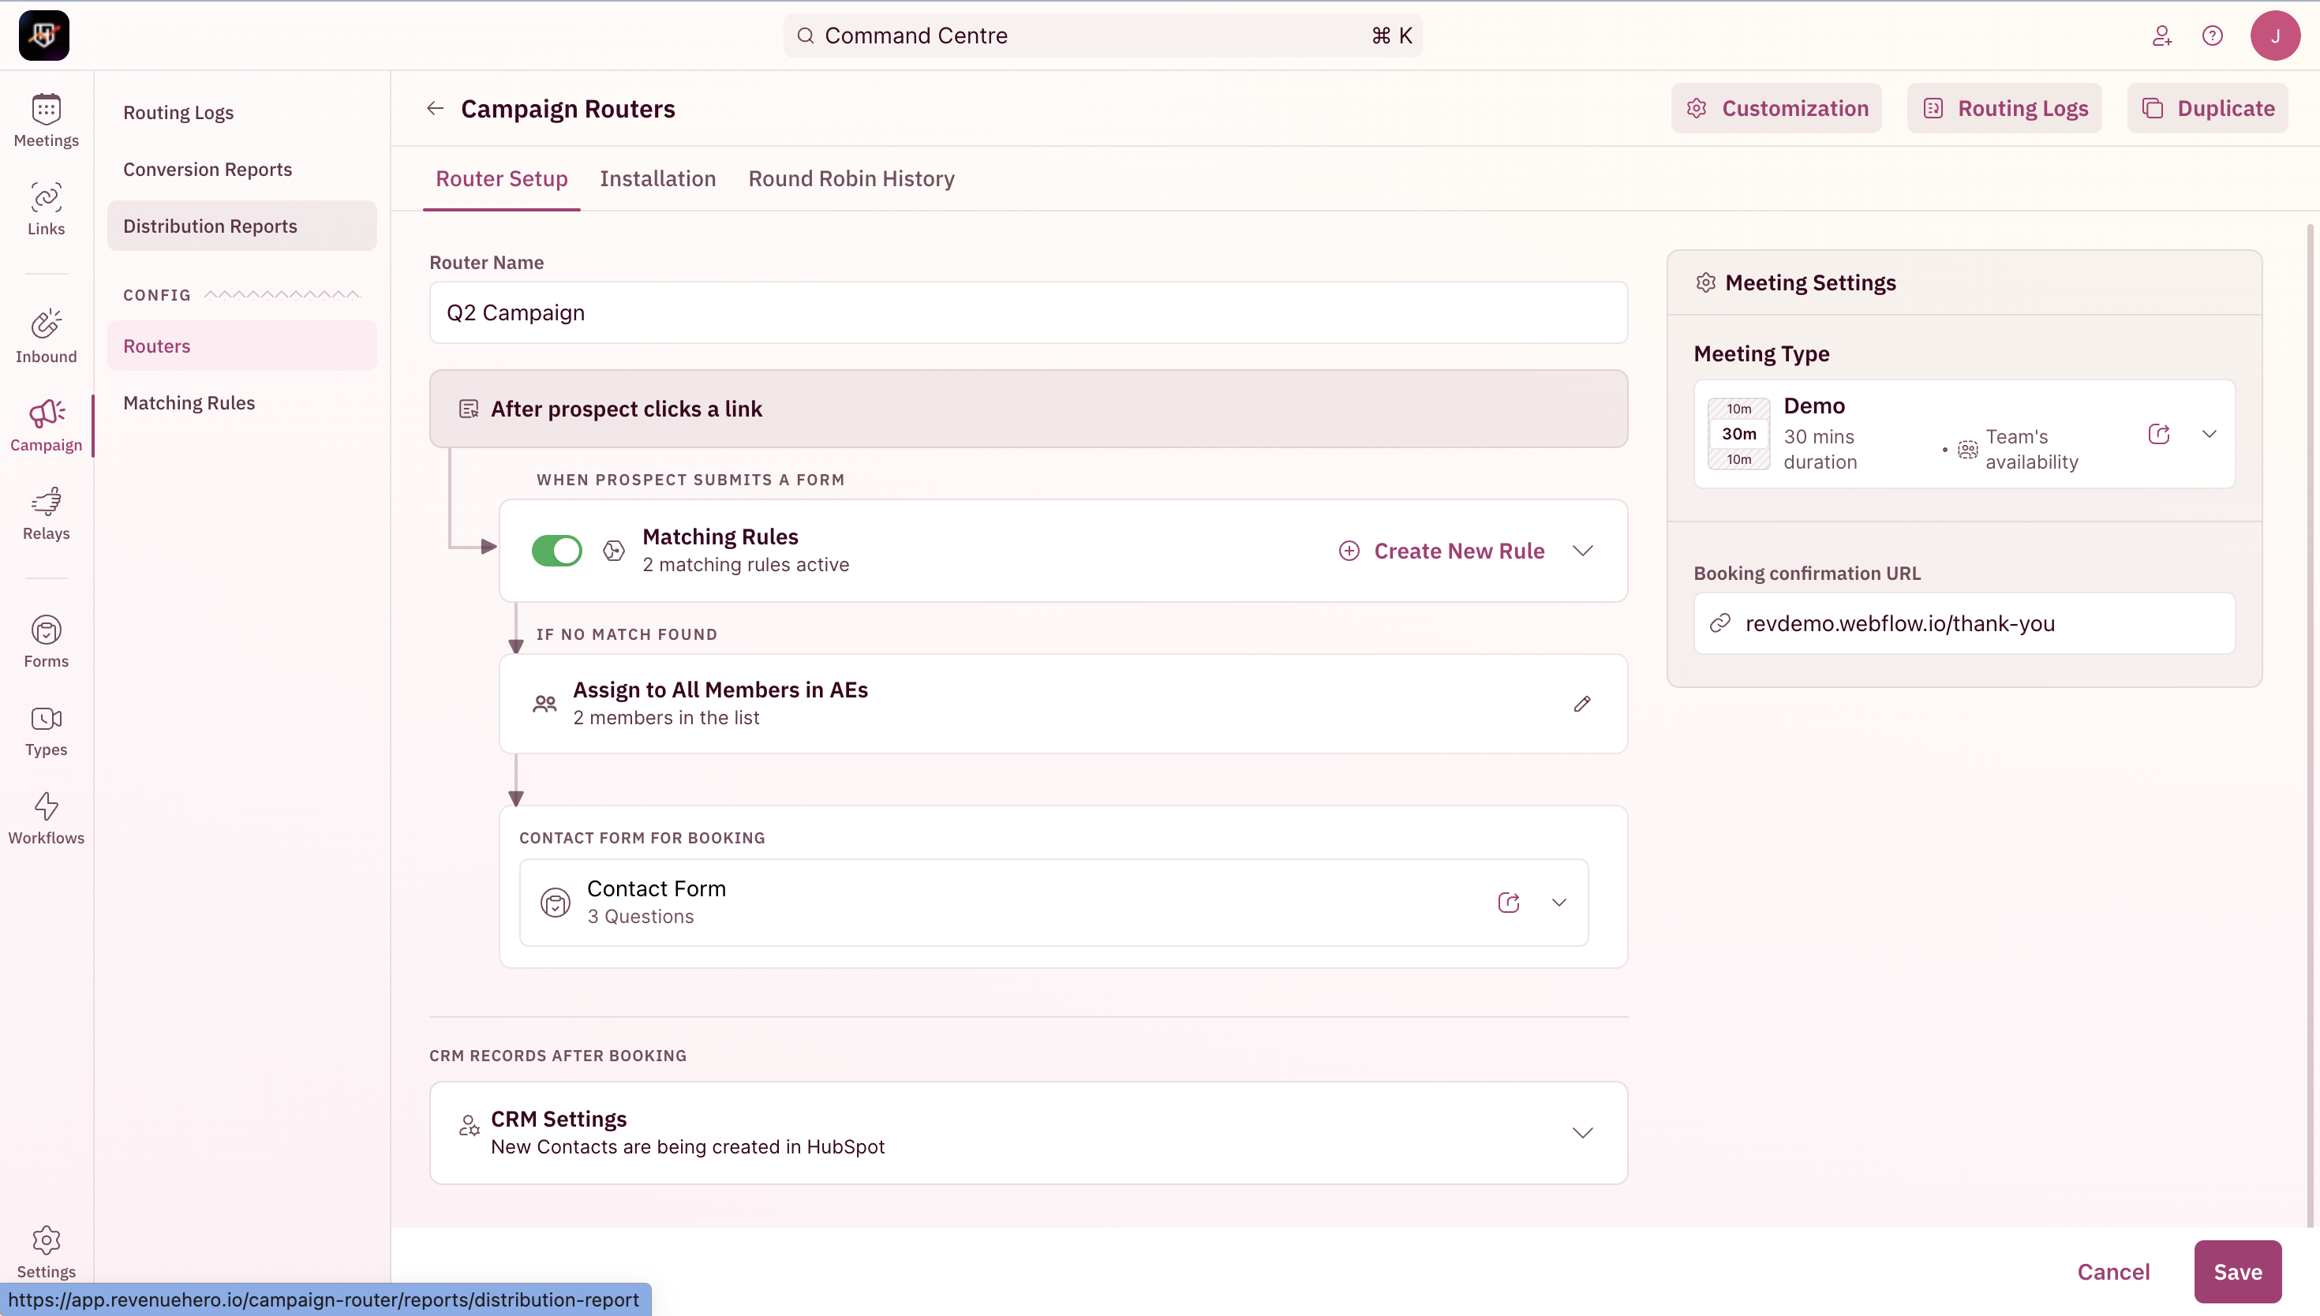Image resolution: width=2320 pixels, height=1316 pixels.
Task: Open the Forms section
Action: coord(46,641)
